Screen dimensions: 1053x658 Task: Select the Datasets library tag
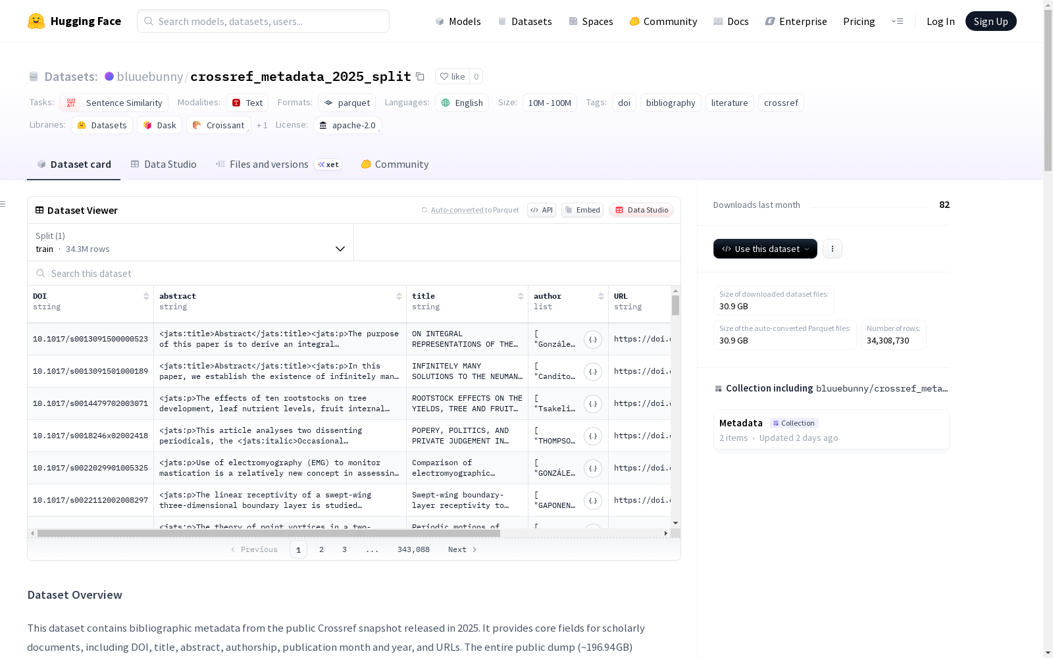[102, 125]
